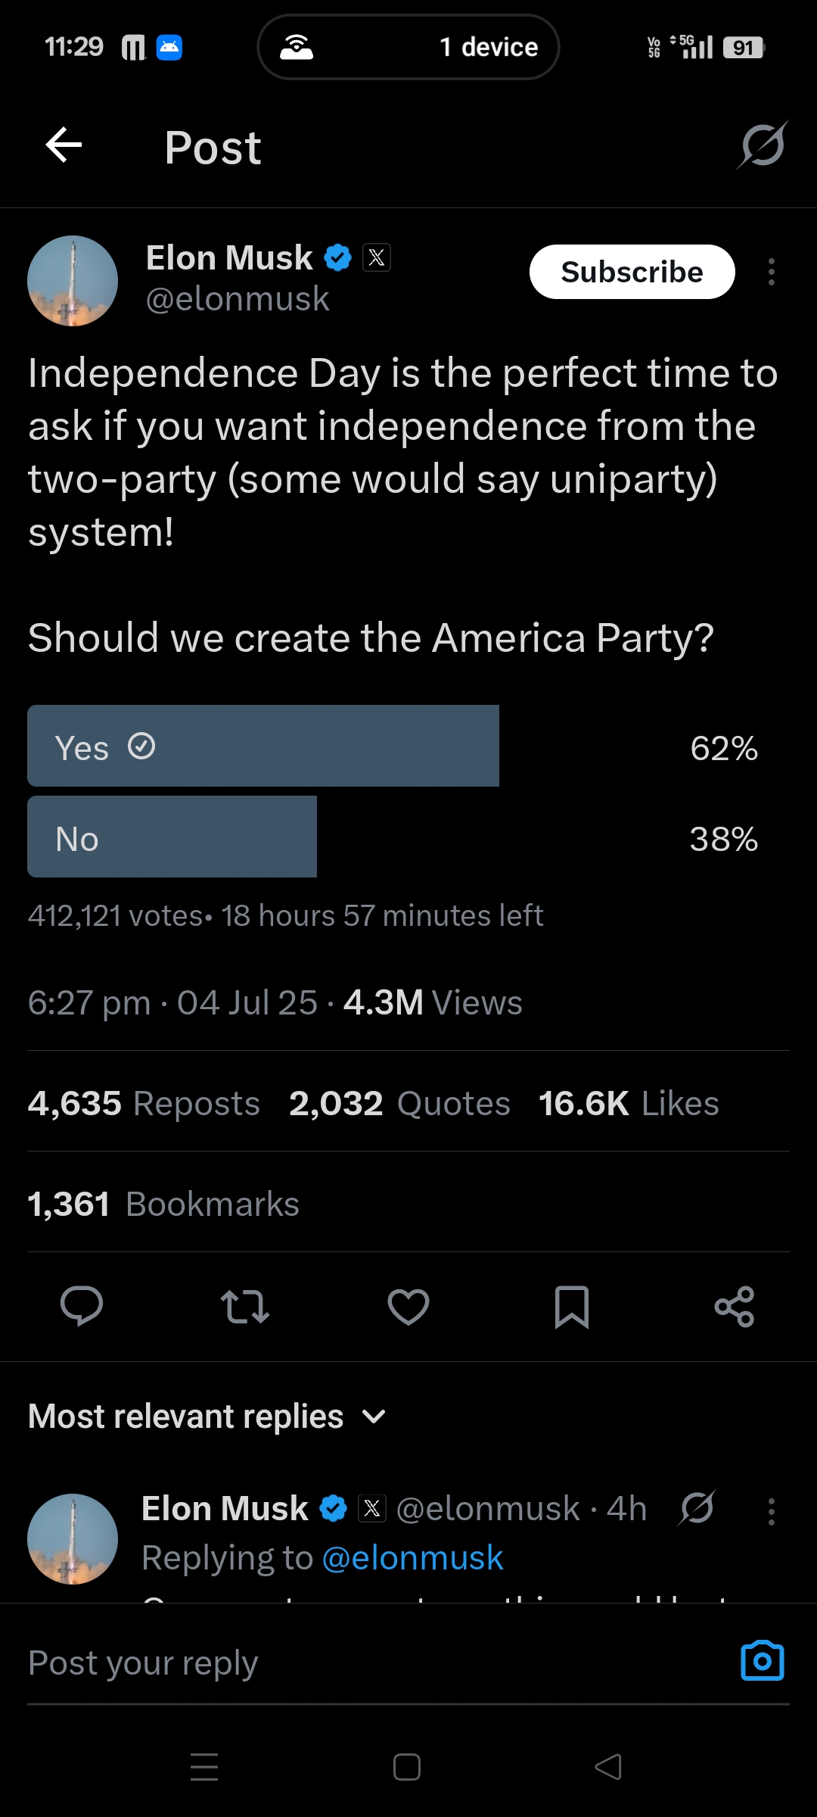Tap the back arrow to leave post
This screenshot has height=1817, width=817.
pyautogui.click(x=64, y=145)
